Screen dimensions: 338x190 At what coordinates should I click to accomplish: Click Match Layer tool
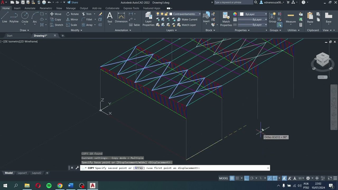tap(186, 25)
